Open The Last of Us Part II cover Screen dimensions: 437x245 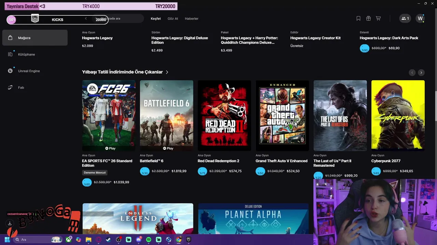coord(340,116)
